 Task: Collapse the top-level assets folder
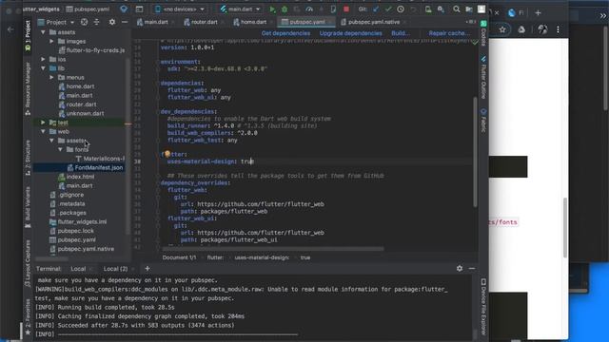(43, 32)
